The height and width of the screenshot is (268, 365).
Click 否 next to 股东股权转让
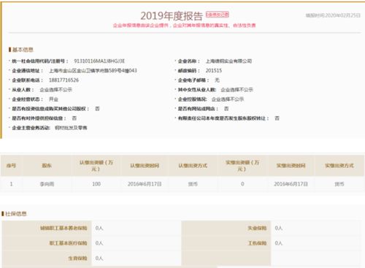pos(277,118)
